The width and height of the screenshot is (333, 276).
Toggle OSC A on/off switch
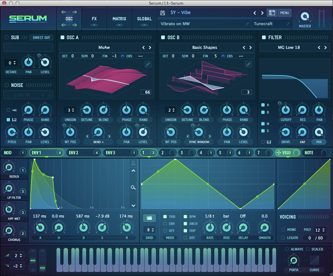(62, 37)
